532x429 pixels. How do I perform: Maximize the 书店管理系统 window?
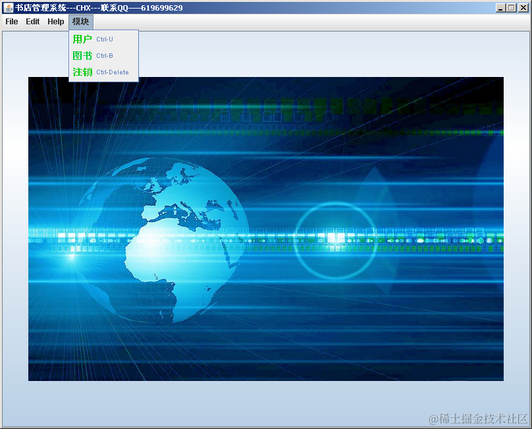512,8
